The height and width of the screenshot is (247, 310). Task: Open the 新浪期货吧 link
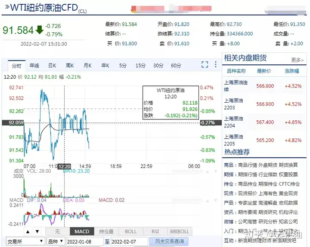tap(284, 241)
